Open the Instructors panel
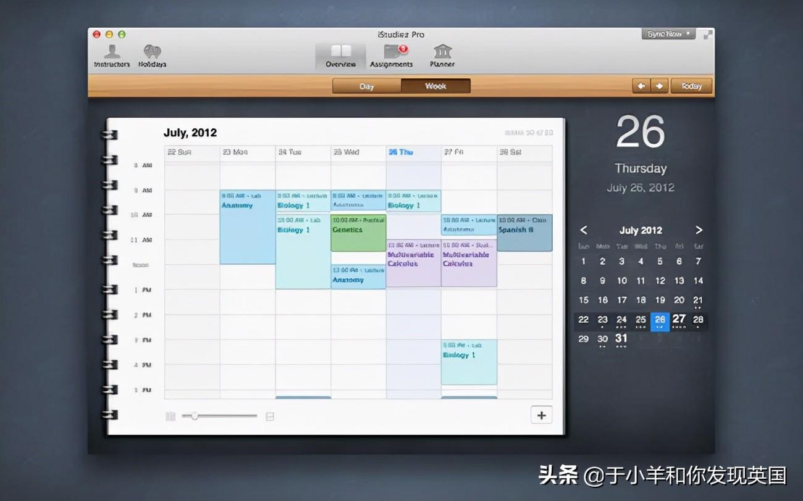The width and height of the screenshot is (803, 501). [112, 56]
